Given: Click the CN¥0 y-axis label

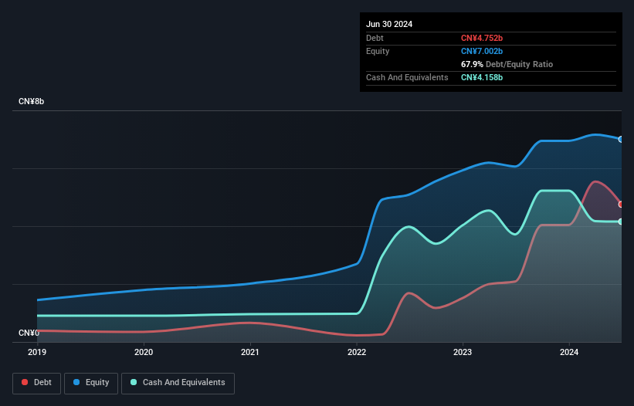Looking at the screenshot, I should point(29,333).
